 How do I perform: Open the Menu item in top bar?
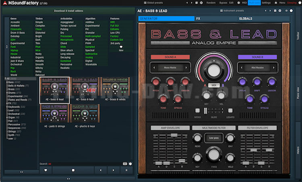click(x=282, y=3)
